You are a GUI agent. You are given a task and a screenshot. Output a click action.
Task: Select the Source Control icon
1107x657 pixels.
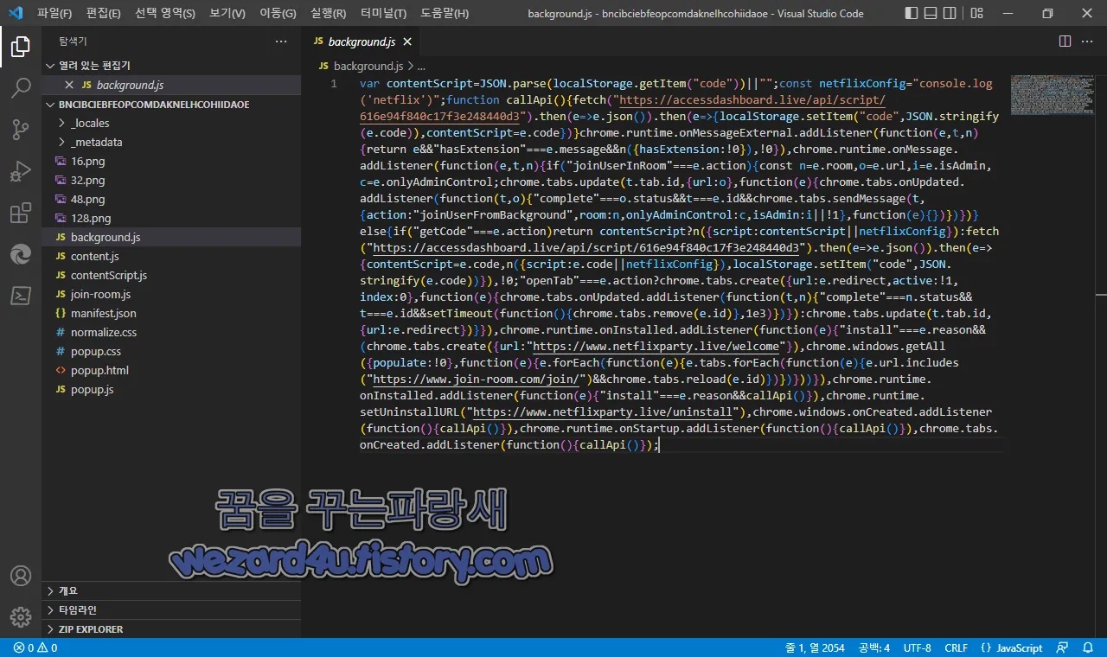coord(21,128)
